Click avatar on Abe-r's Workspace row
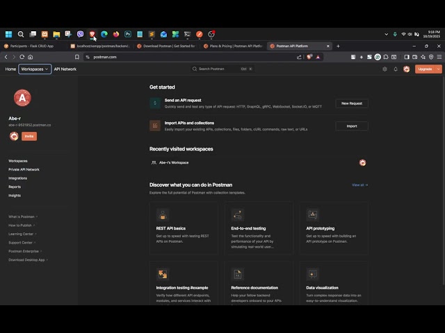The height and width of the screenshot is (333, 445). [363, 162]
